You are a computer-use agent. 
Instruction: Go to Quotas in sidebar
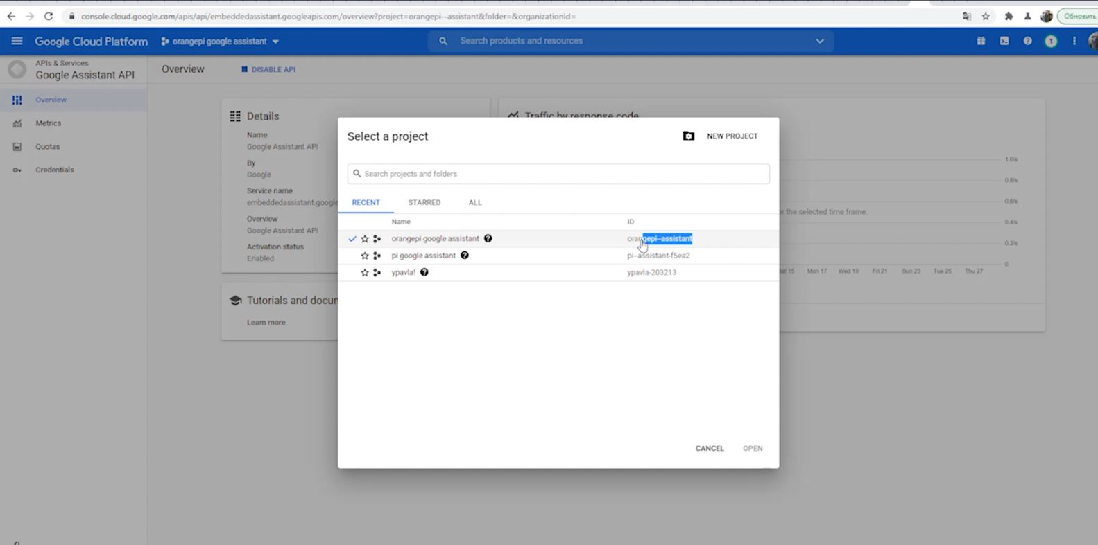click(x=48, y=147)
